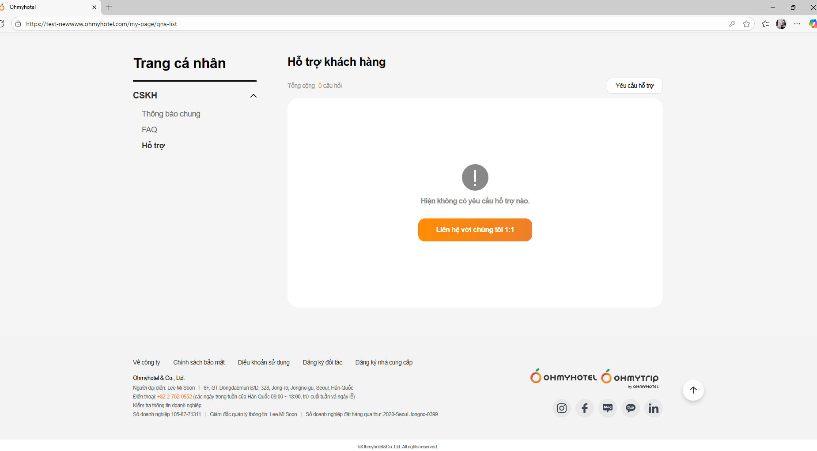Click the Ohmyhotel browser tab title
This screenshot has height=451, width=817.
click(23, 7)
